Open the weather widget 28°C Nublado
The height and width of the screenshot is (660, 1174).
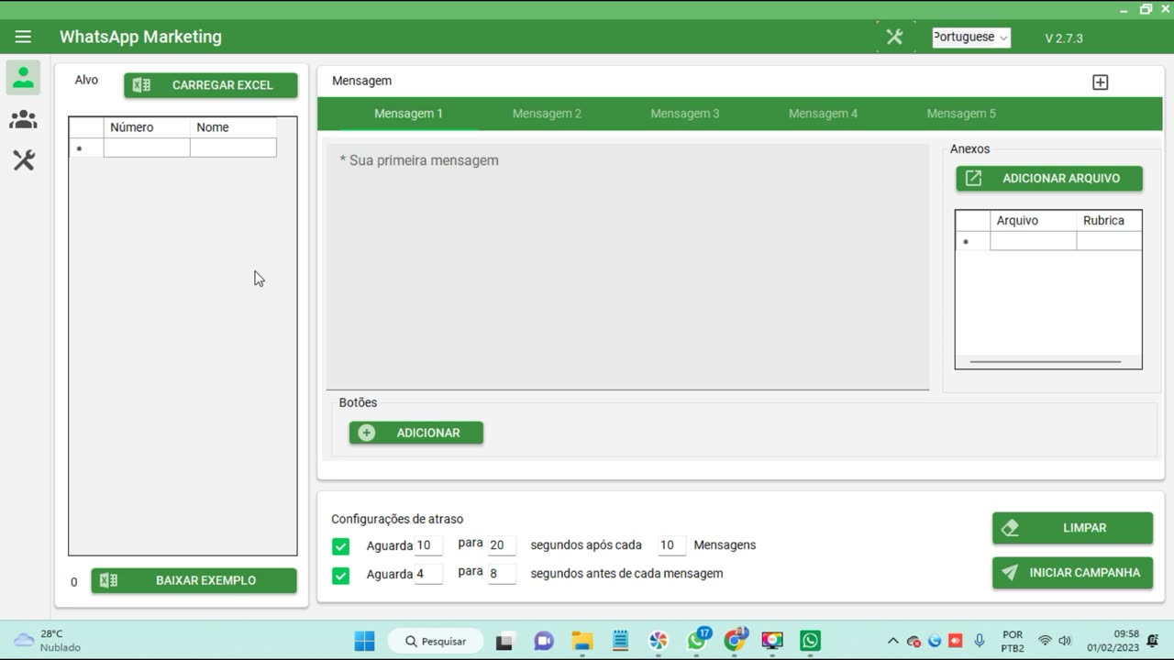pos(48,641)
